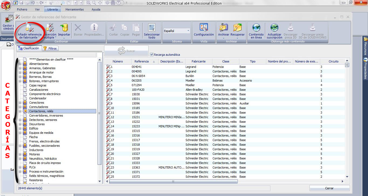Viewport: 368px width, 196px height.
Task: Switch to the Filtros tab
Action: coord(50,48)
